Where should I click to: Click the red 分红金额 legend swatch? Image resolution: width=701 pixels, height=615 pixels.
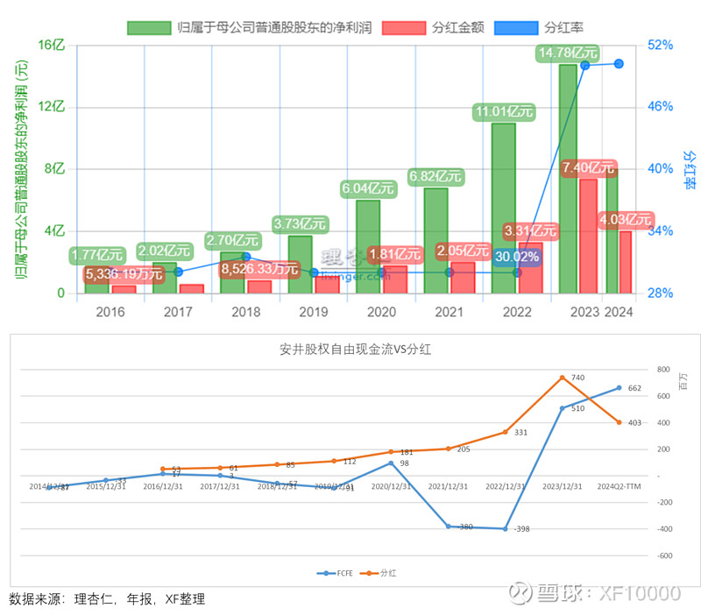pyautogui.click(x=404, y=28)
